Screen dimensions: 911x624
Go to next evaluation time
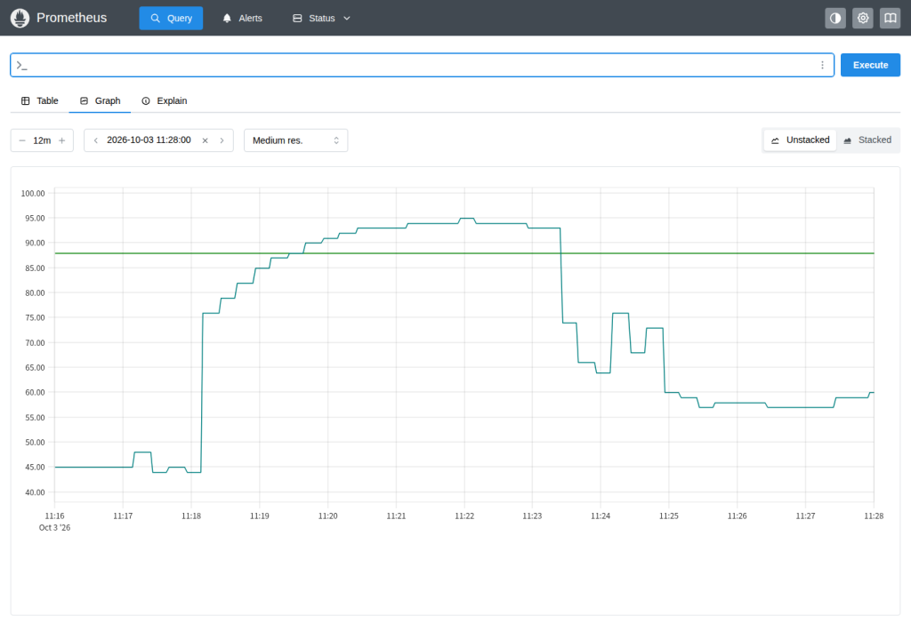pos(222,140)
